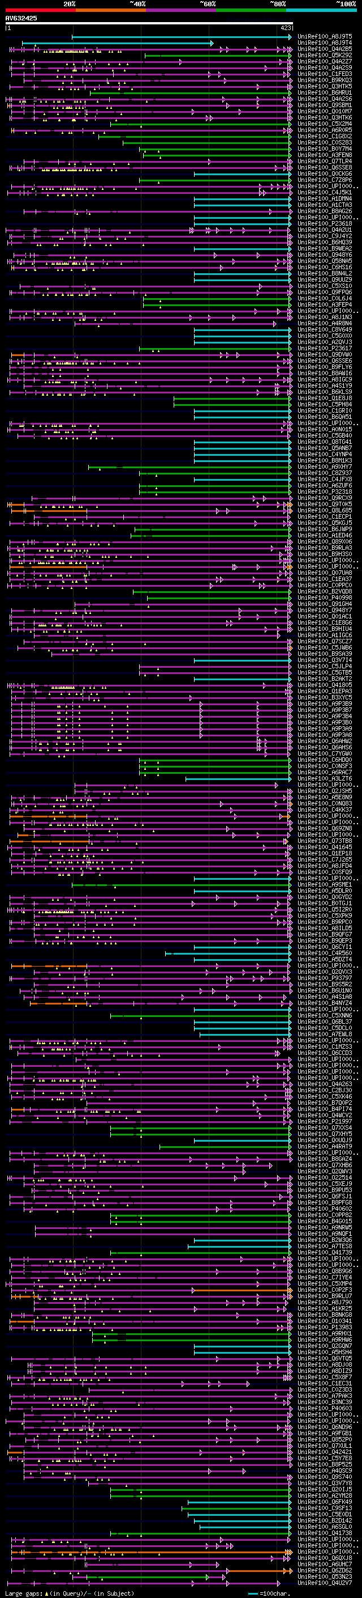The image size is (362, 1598).
Task: Open hit UniRef100_A8J9T4
Action: [325, 43]
